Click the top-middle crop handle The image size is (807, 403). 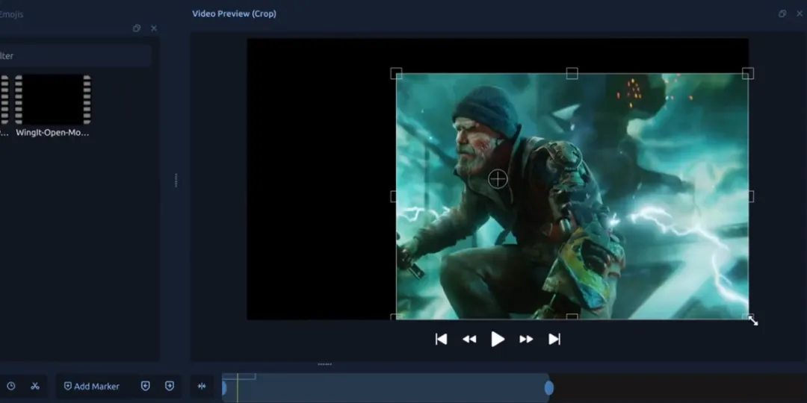pos(572,73)
